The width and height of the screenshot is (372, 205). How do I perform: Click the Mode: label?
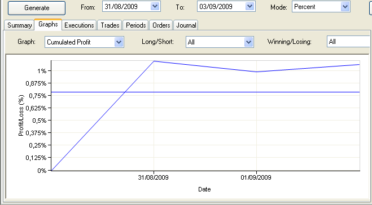(279, 7)
